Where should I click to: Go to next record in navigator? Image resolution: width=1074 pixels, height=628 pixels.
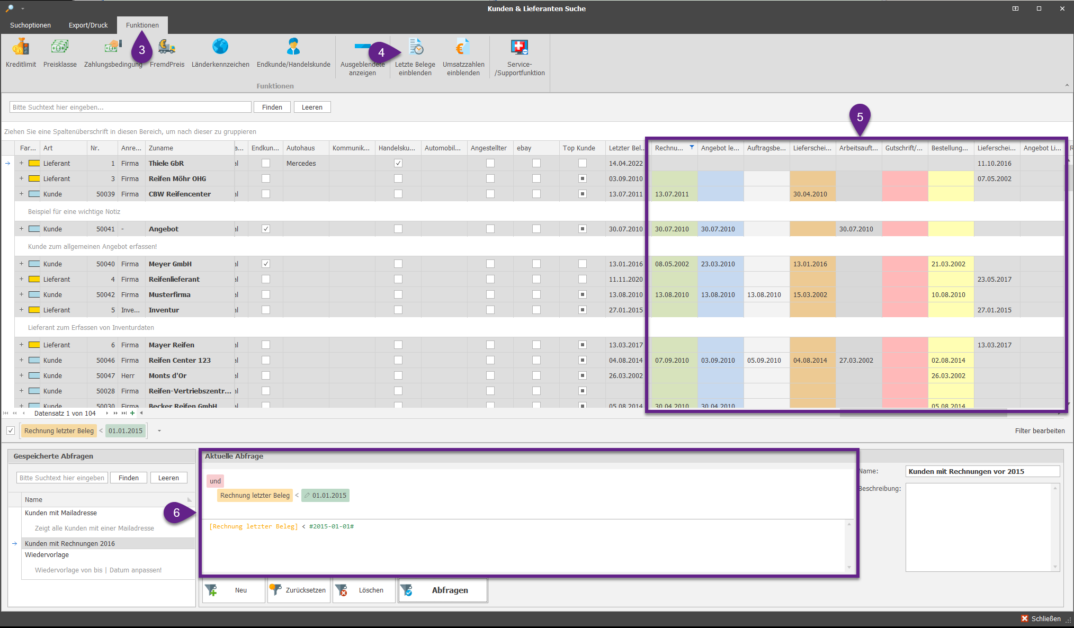[107, 413]
